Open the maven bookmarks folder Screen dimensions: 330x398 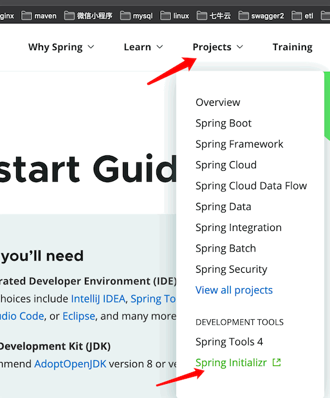(x=39, y=16)
